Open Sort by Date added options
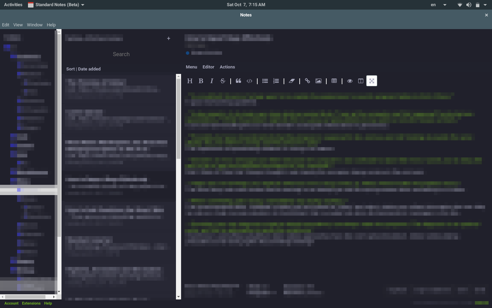This screenshot has width=492, height=308. (x=83, y=69)
